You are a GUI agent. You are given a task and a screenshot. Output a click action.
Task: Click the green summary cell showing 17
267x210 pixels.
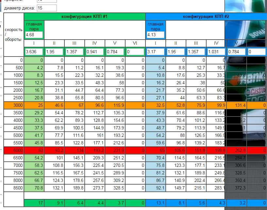(34, 203)
